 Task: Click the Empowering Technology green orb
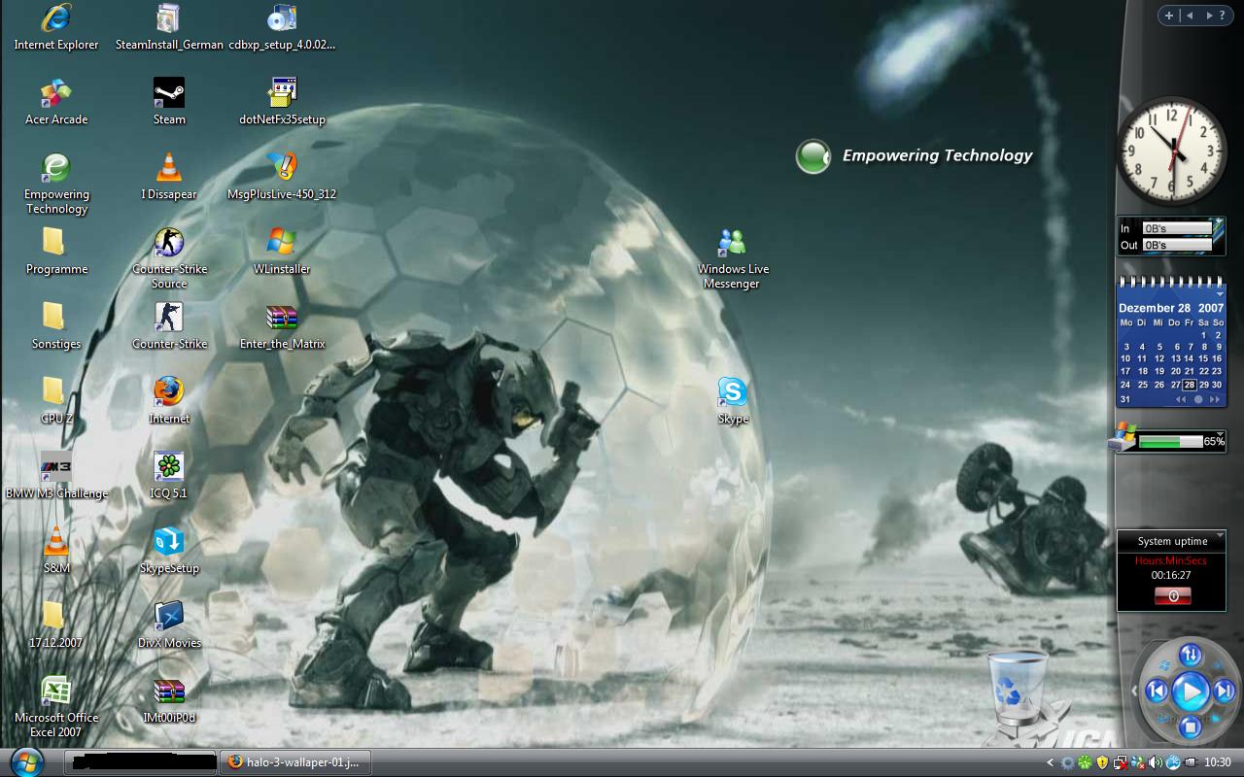point(813,156)
